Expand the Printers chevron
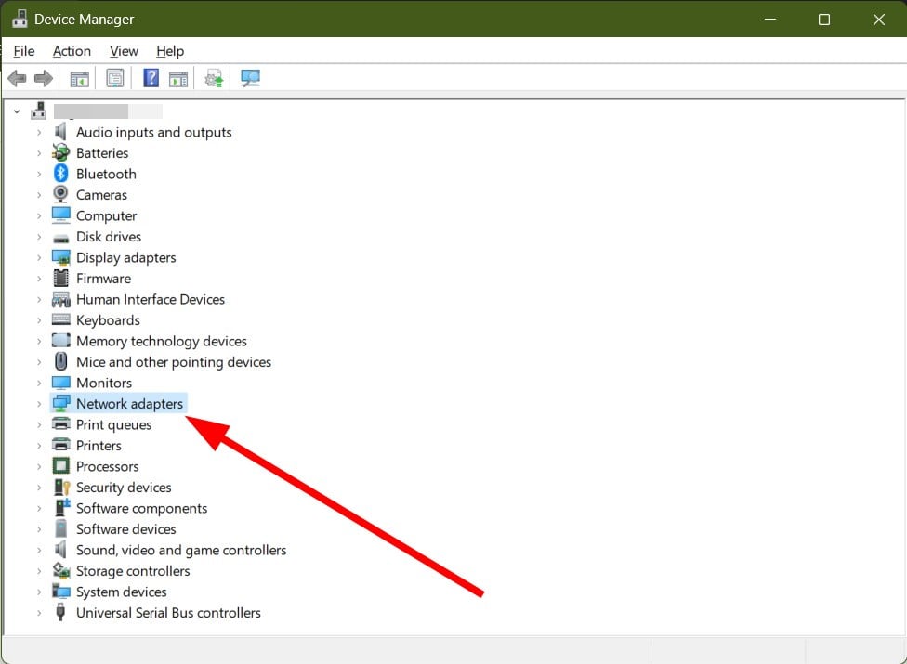Image resolution: width=907 pixels, height=664 pixels. pyautogui.click(x=39, y=446)
